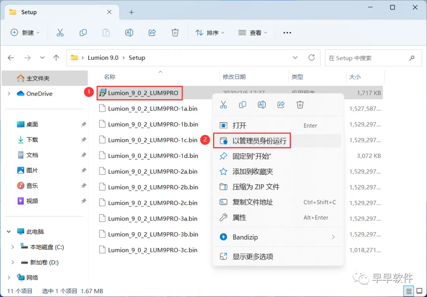This screenshot has width=427, height=297.
Task: Select the Lumion_9_0_2_LUM9PRO application file
Action: click(143, 93)
